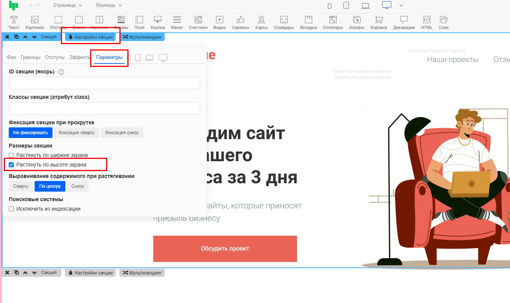The image size is (510, 303).
Task: Select the Корзина tool
Action: (379, 22)
